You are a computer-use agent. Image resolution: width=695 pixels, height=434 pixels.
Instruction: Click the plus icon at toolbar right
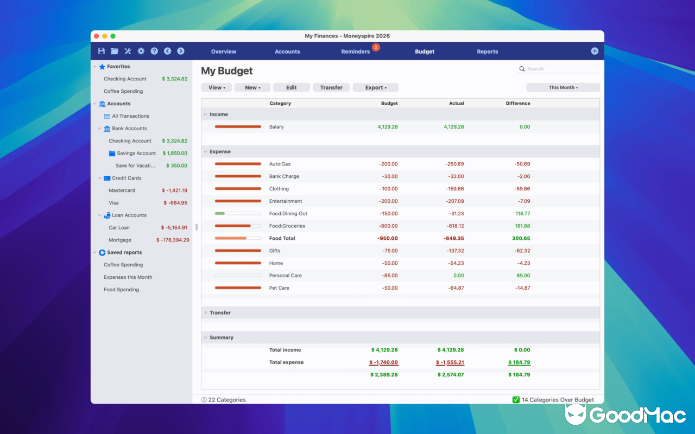pyautogui.click(x=594, y=51)
